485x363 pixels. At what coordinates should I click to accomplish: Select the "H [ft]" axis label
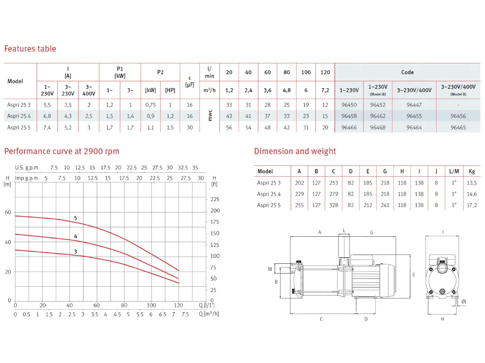214,181
